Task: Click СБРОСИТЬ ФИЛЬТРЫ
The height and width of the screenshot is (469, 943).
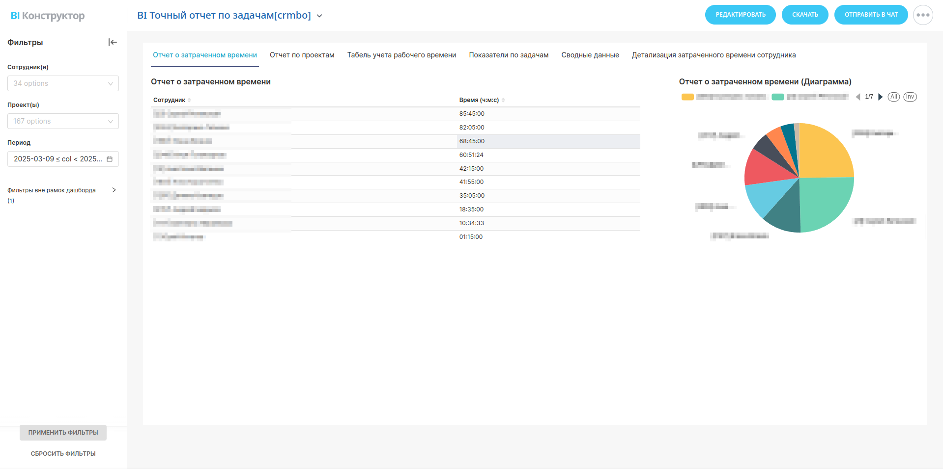Action: pyautogui.click(x=63, y=454)
